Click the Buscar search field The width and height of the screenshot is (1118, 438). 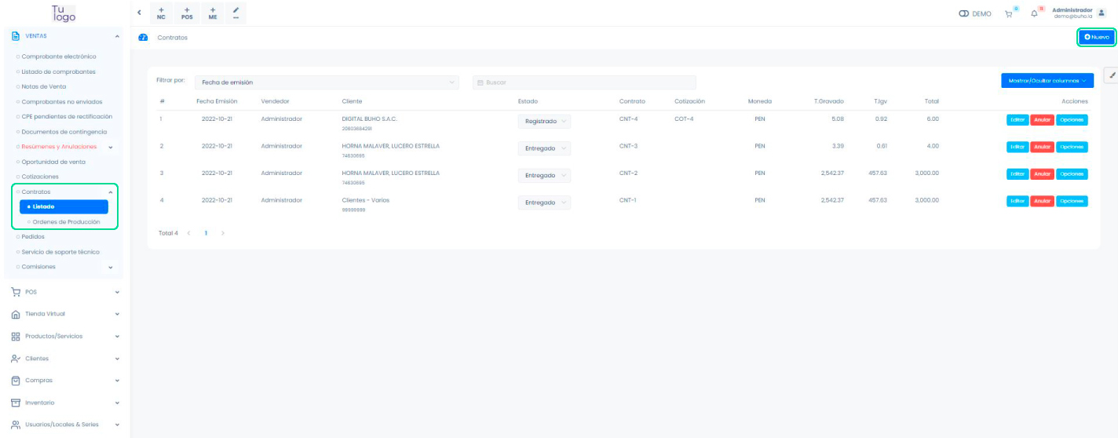coord(583,82)
